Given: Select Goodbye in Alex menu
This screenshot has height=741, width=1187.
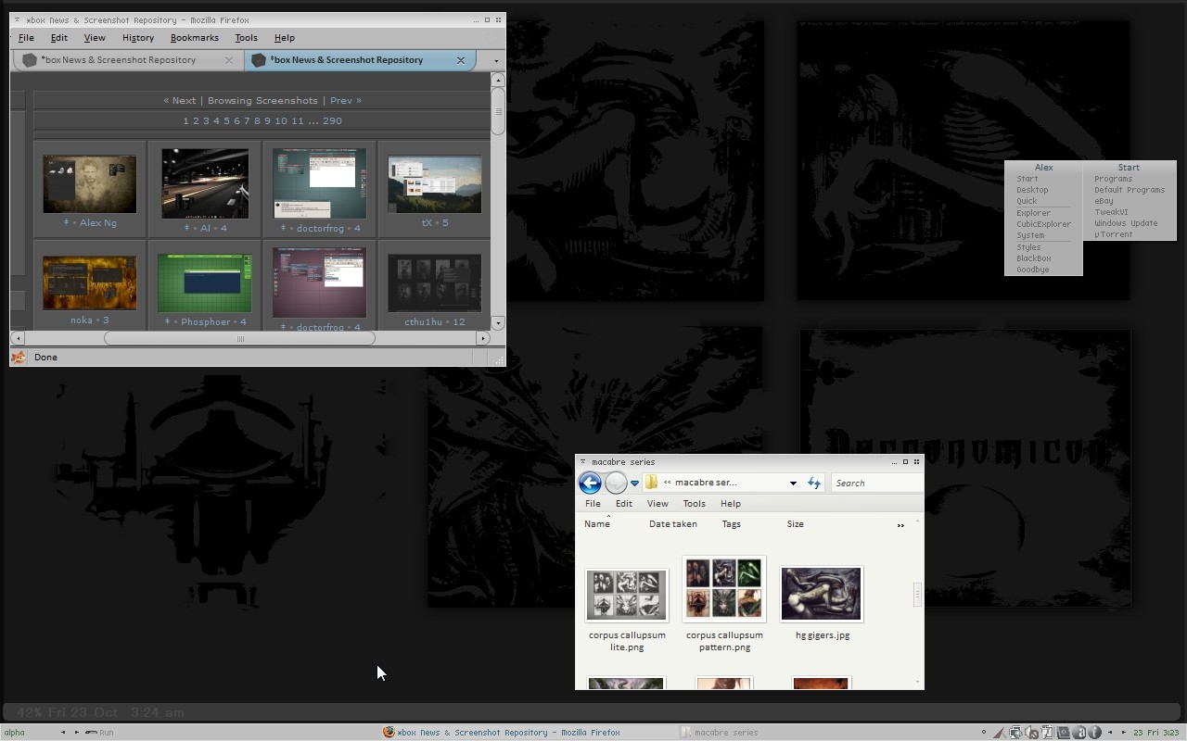Looking at the screenshot, I should tap(1032, 270).
